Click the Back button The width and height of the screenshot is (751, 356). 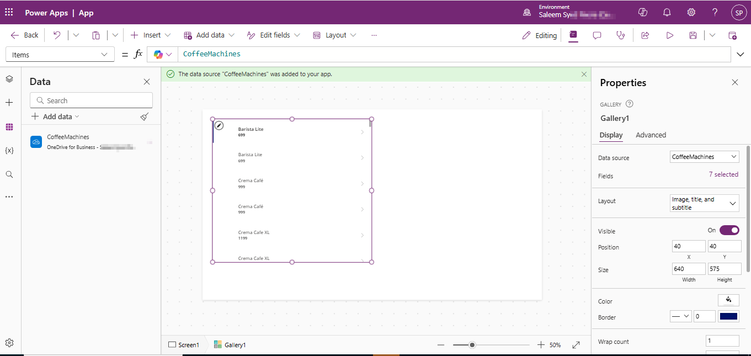[x=24, y=35]
